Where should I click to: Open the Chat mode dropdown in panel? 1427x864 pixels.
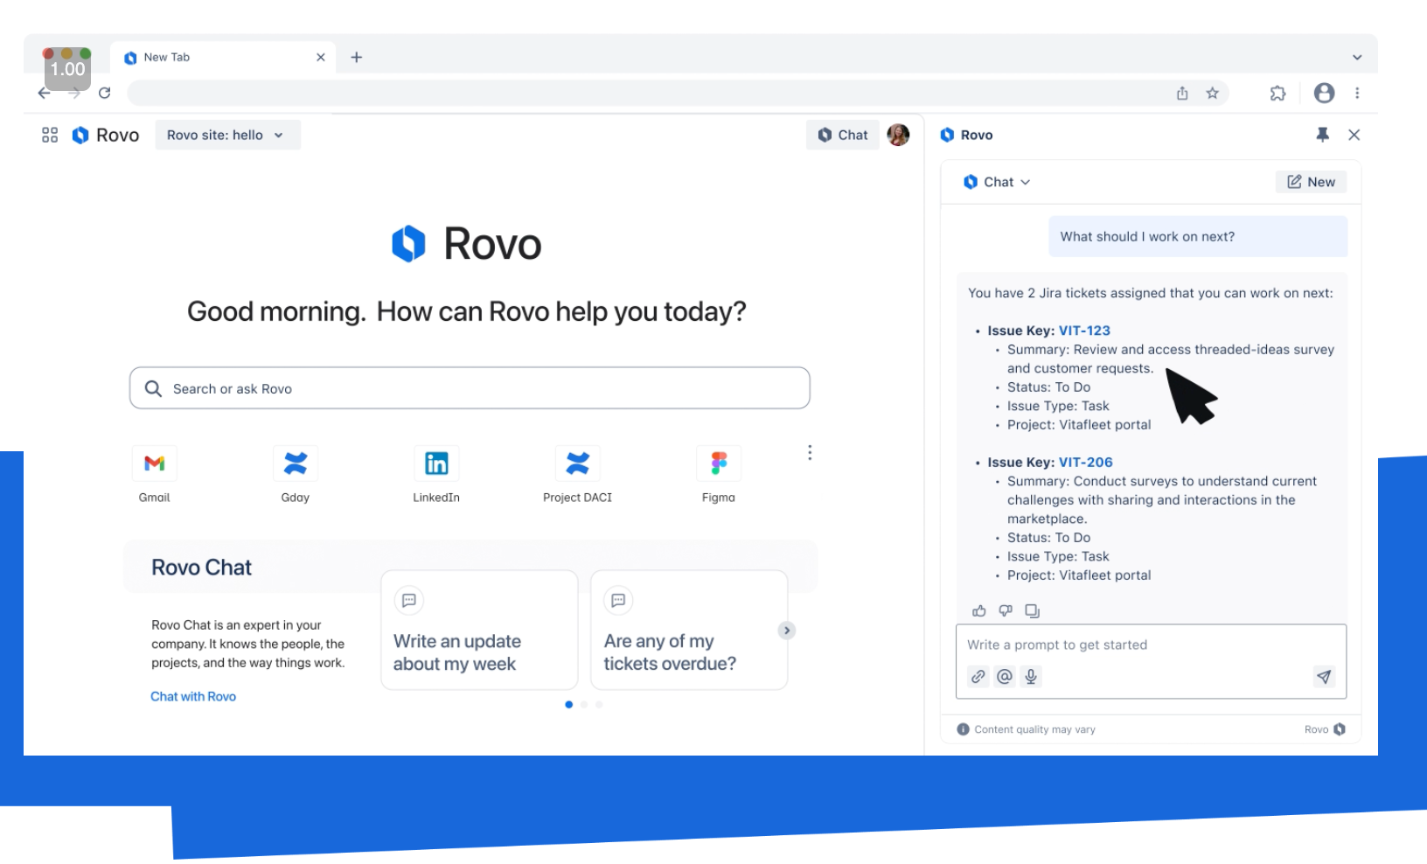[998, 182]
